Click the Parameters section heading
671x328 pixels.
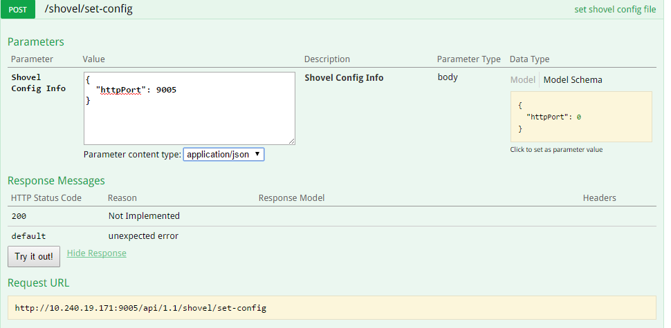(x=36, y=42)
